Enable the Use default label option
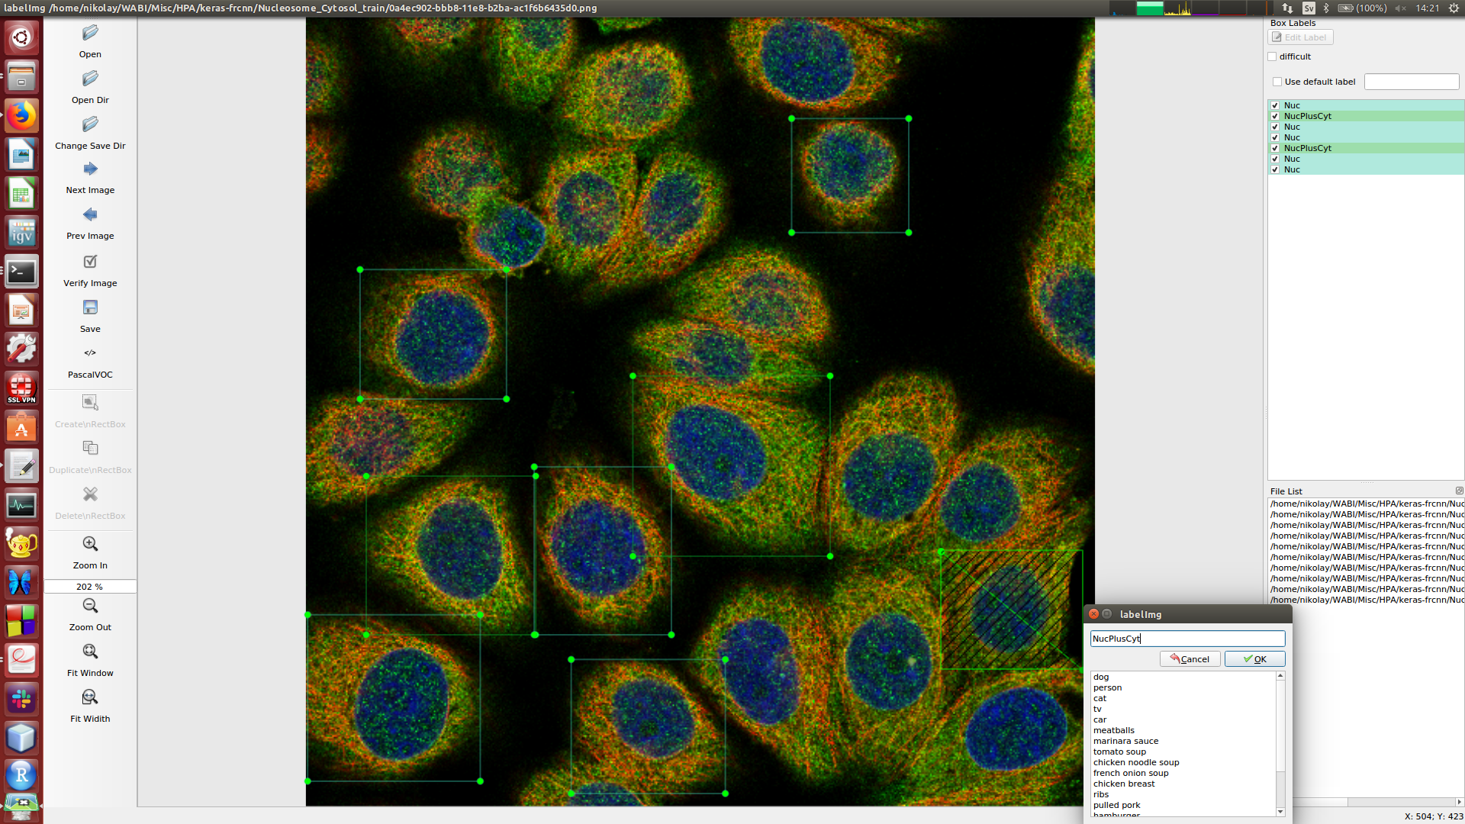 pyautogui.click(x=1277, y=82)
